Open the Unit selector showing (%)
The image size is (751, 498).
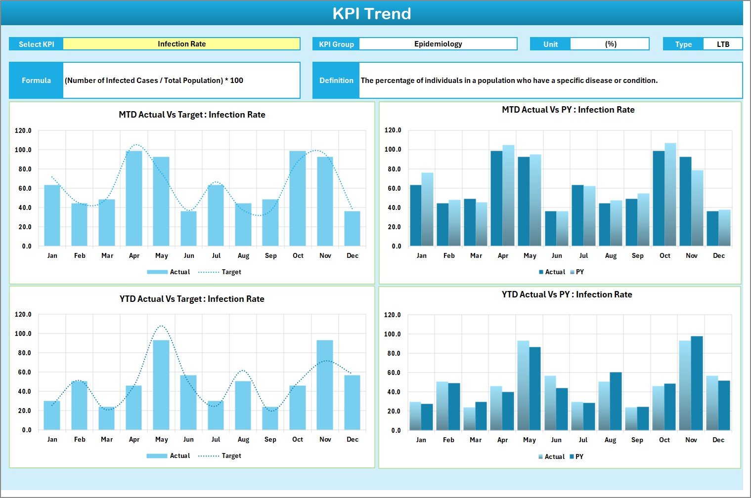pos(610,43)
